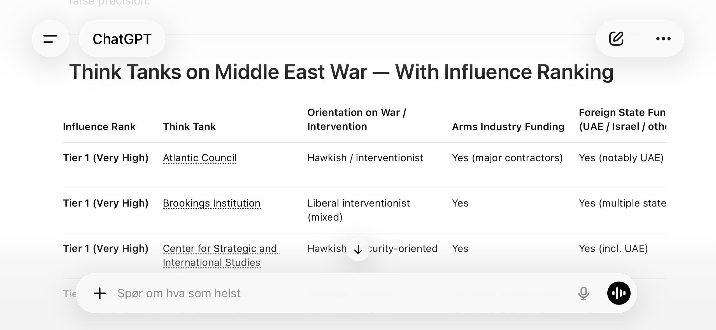Click the 'Think Tank' column header
Screen dimensions: 716x330
point(189,127)
